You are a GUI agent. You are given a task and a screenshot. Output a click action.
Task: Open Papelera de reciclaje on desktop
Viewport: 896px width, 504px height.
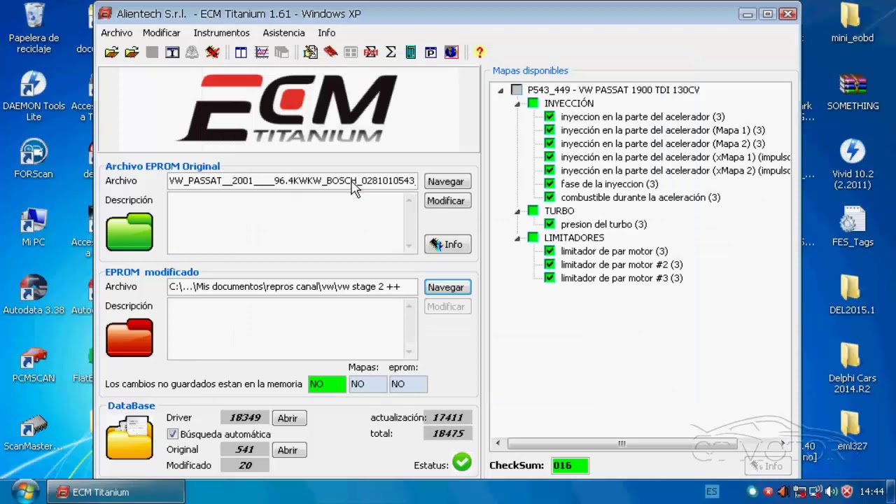click(x=34, y=28)
